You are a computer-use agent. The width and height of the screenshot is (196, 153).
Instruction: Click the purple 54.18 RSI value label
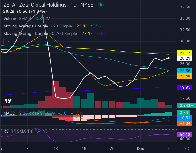pos(184,134)
